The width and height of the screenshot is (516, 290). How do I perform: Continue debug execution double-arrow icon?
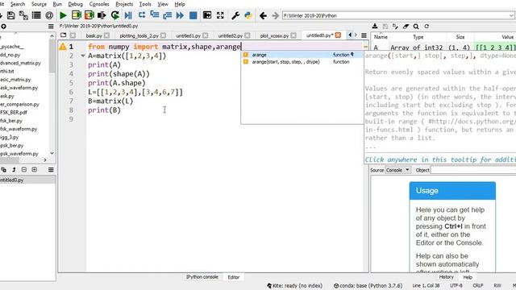click(x=180, y=15)
